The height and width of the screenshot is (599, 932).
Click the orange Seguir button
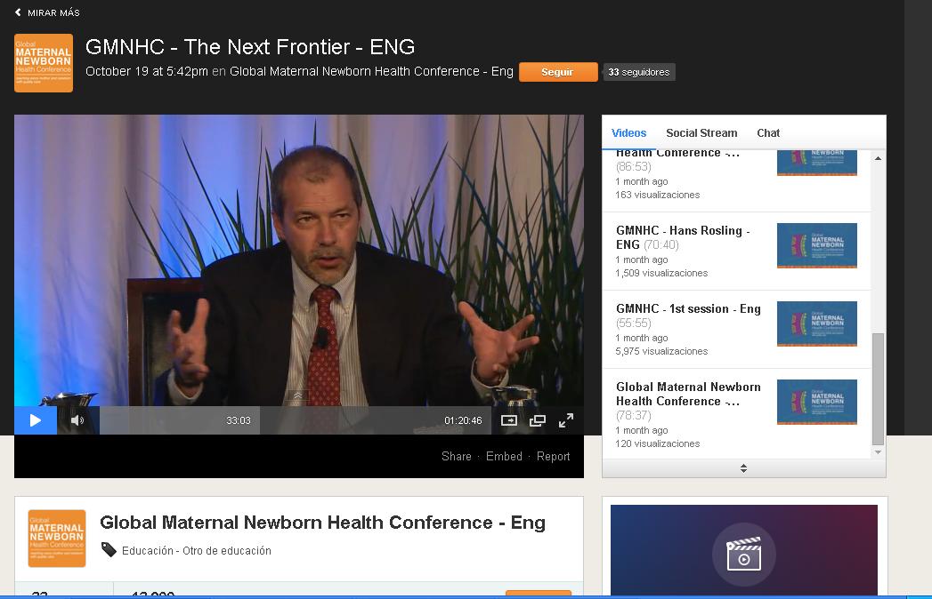pos(557,72)
